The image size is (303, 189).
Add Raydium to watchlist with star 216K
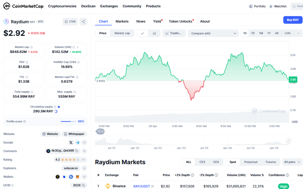point(70,22)
